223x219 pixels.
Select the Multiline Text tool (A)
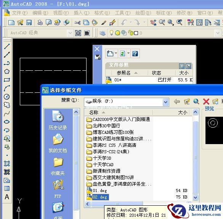[7, 197]
